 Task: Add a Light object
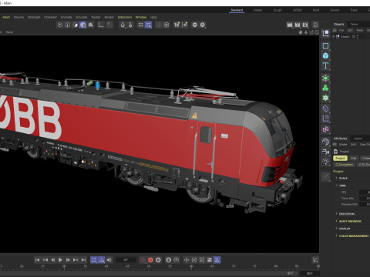point(325,162)
